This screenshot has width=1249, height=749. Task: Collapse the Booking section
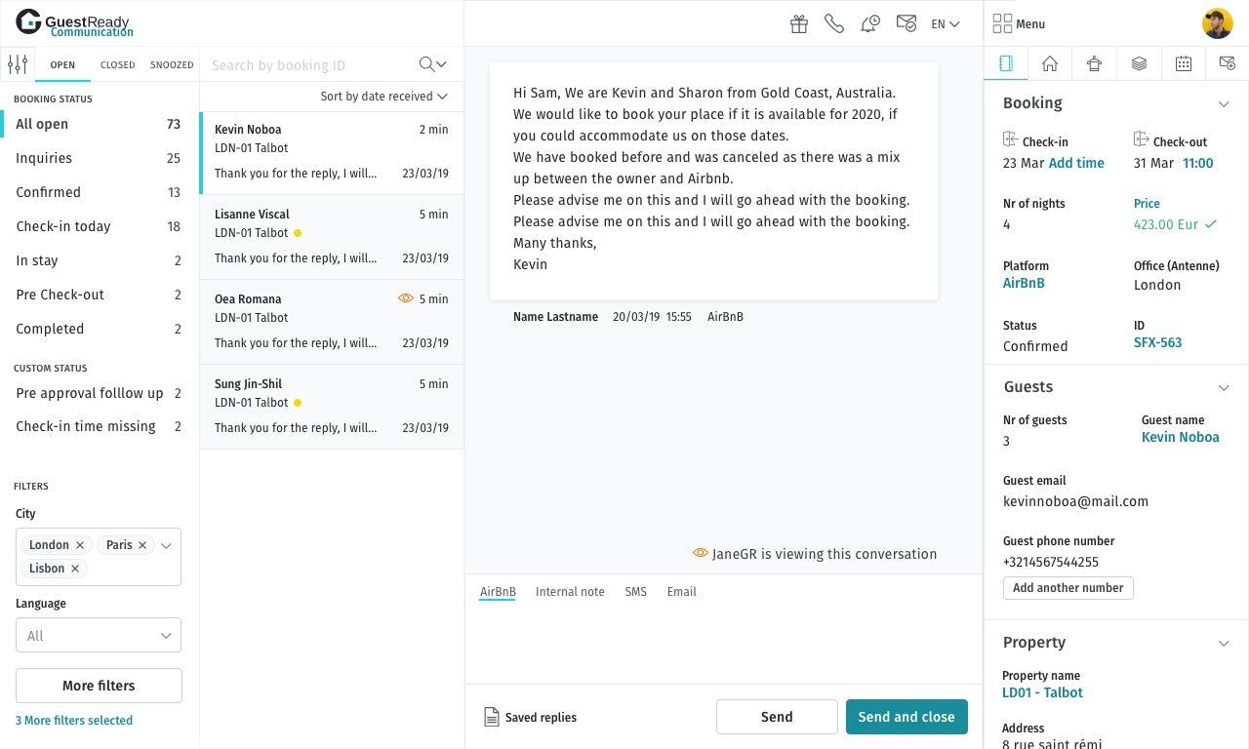tap(1224, 103)
